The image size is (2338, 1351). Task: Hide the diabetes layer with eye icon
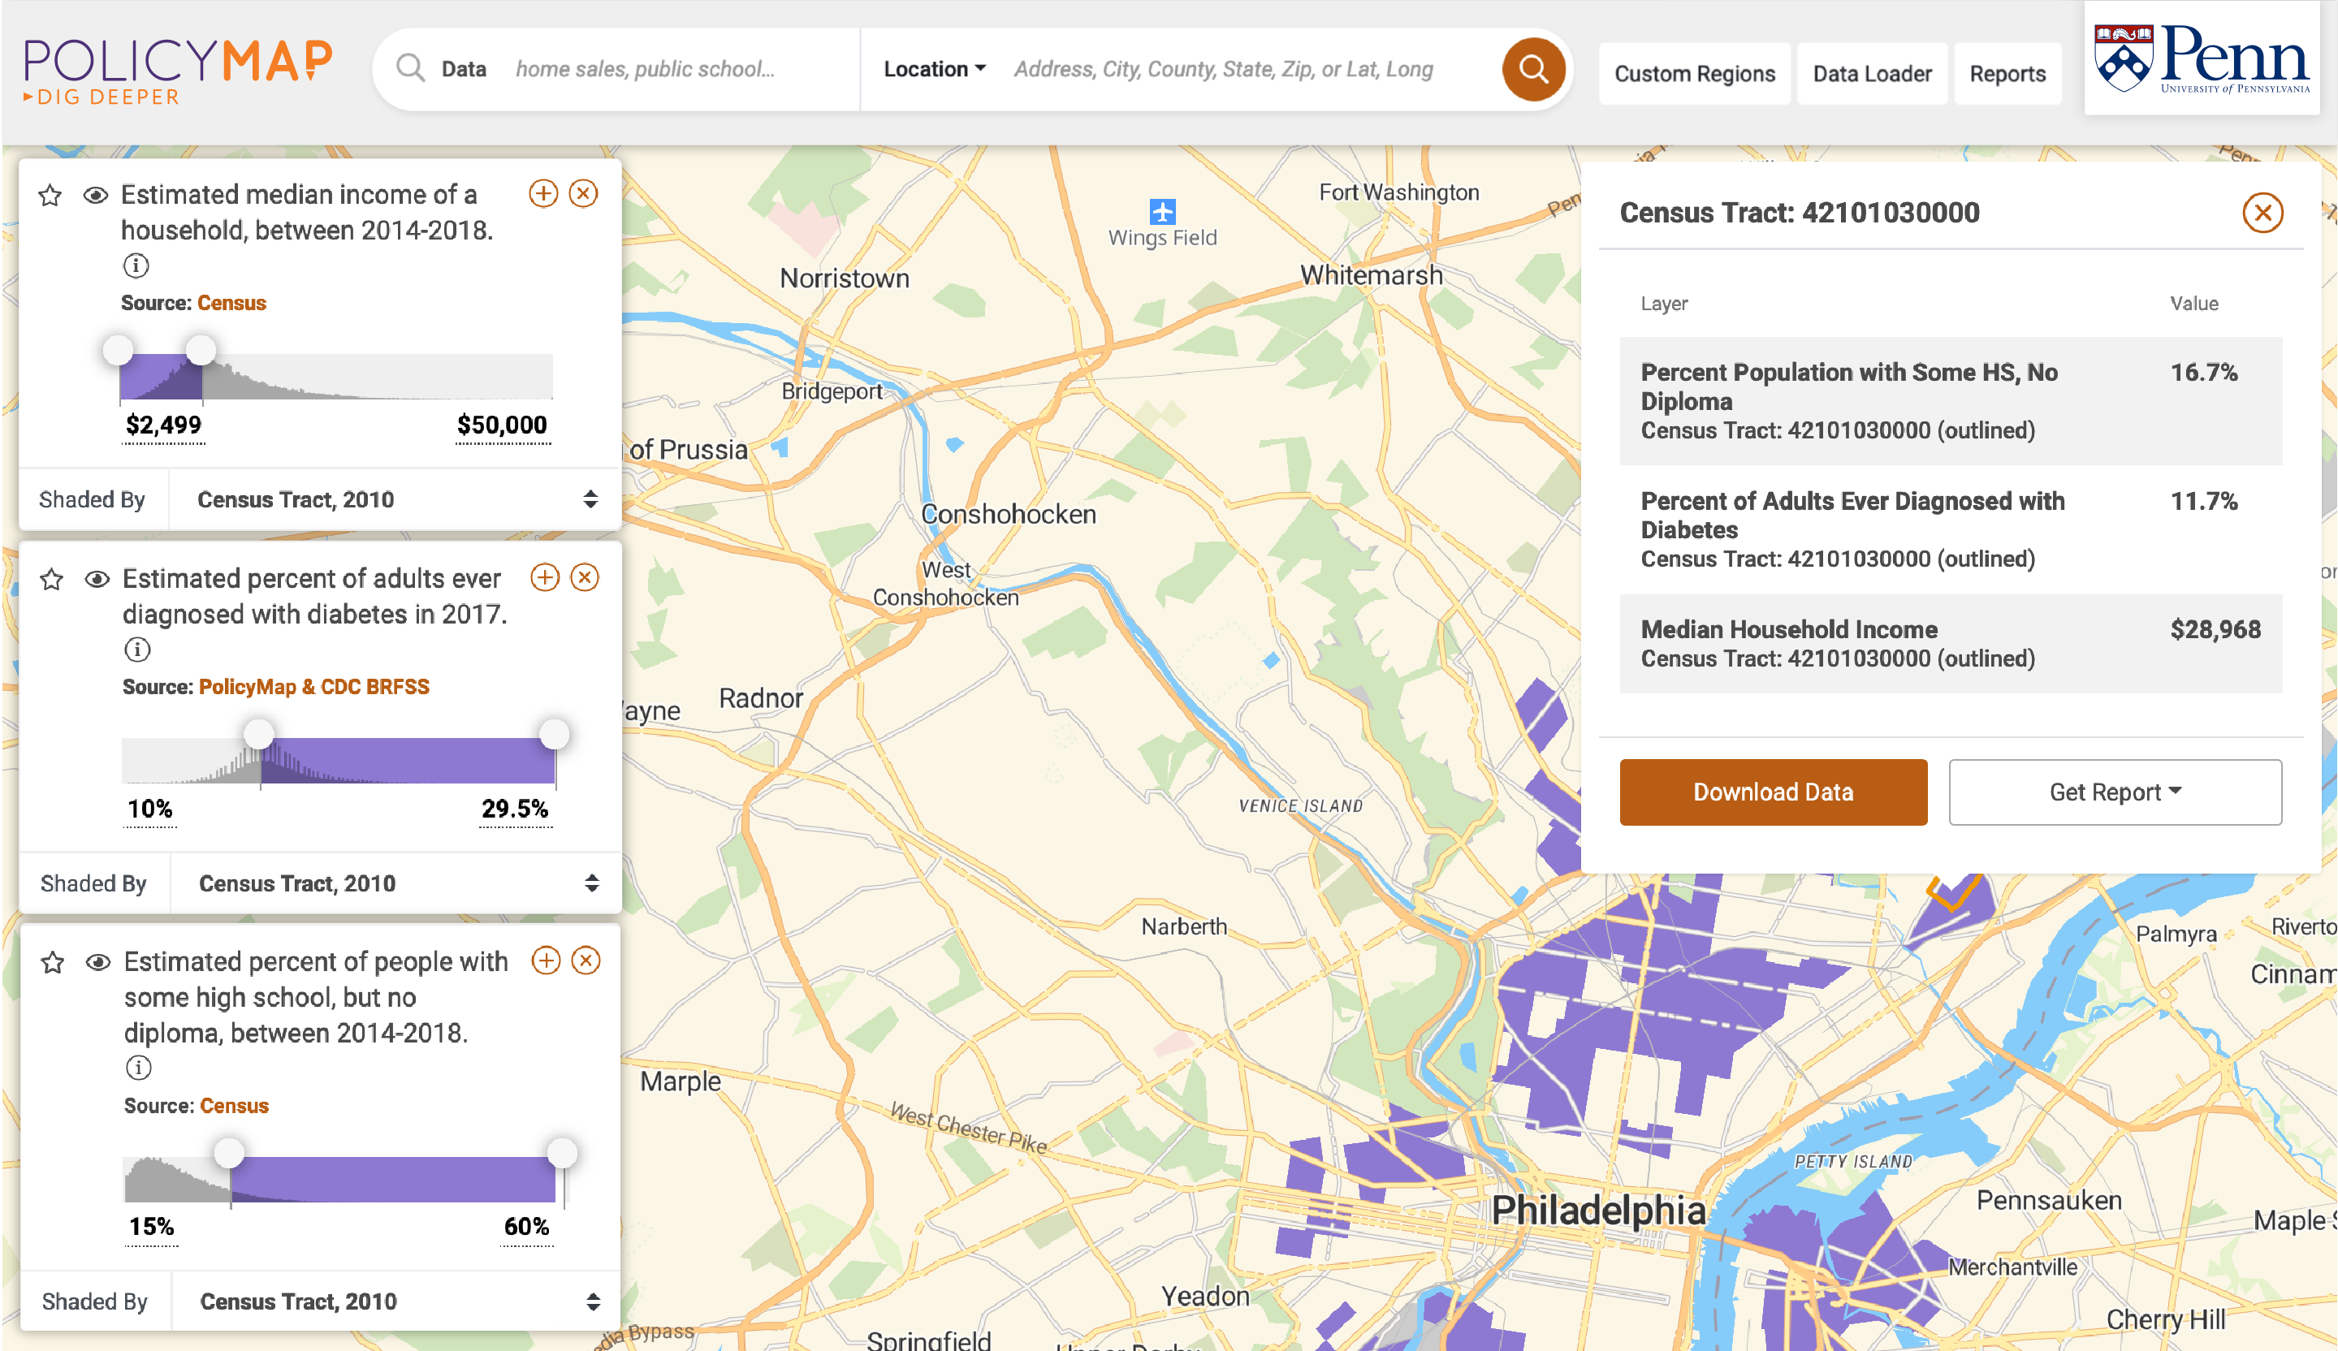[x=97, y=580]
